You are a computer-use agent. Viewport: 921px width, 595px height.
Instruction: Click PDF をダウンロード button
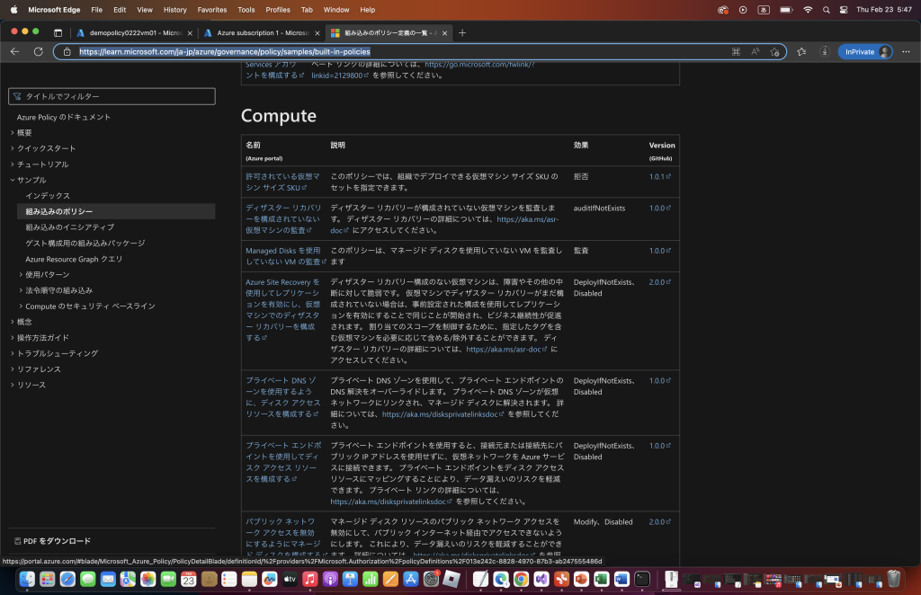tap(52, 541)
